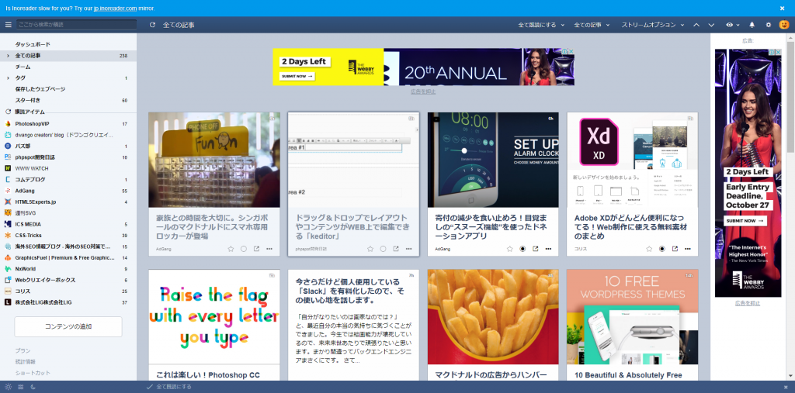This screenshot has width=795, height=393.
Task: Open the 10 Free WordPress Themes thumbnail
Action: (x=632, y=316)
